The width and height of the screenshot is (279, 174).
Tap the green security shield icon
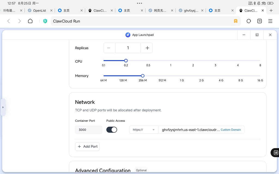(x=45, y=21)
